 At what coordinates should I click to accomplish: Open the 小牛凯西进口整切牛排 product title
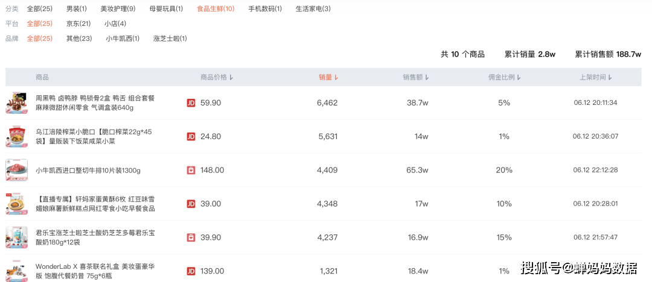pos(88,171)
